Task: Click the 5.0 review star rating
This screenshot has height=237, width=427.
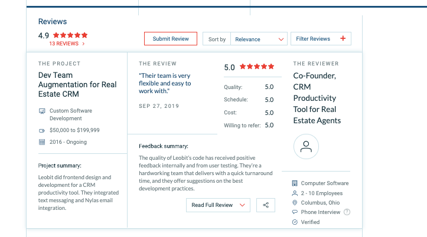Action: tap(257, 67)
